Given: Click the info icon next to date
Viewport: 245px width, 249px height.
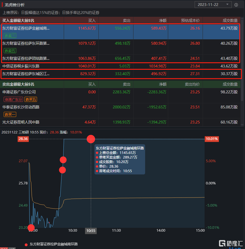Looking at the screenshot, I should 236,5.
